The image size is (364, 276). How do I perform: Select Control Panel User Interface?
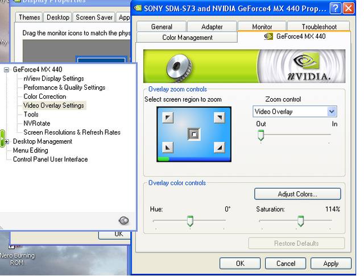tap(51, 160)
